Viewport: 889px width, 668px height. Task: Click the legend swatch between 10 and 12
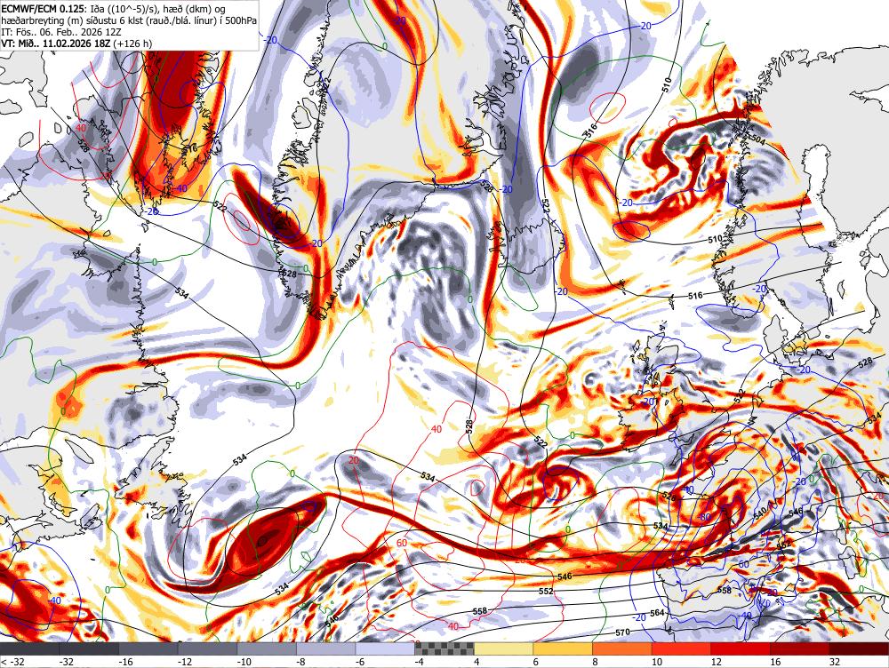tap(681, 648)
